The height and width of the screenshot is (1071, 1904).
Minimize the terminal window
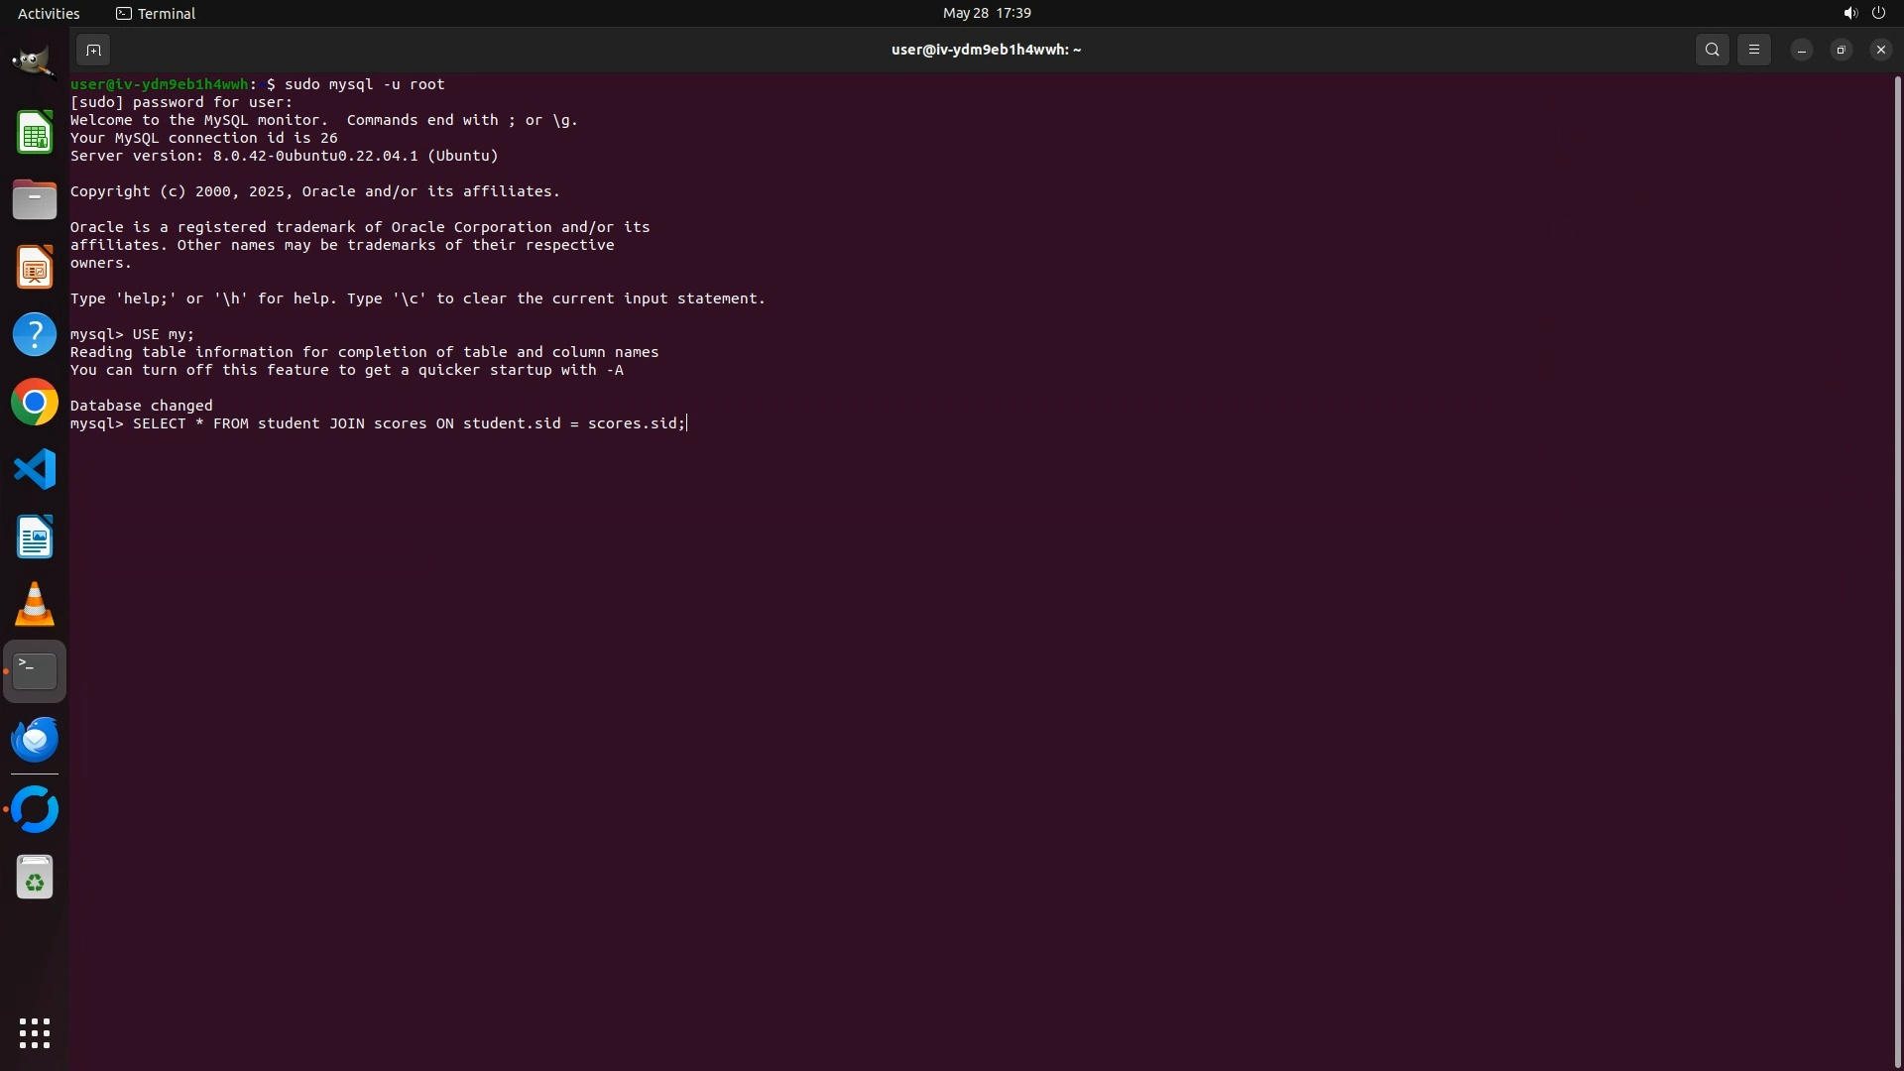coord(1801,50)
